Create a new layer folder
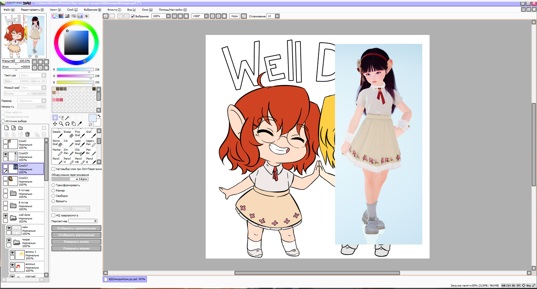The height and width of the screenshot is (289, 537). [x=20, y=128]
